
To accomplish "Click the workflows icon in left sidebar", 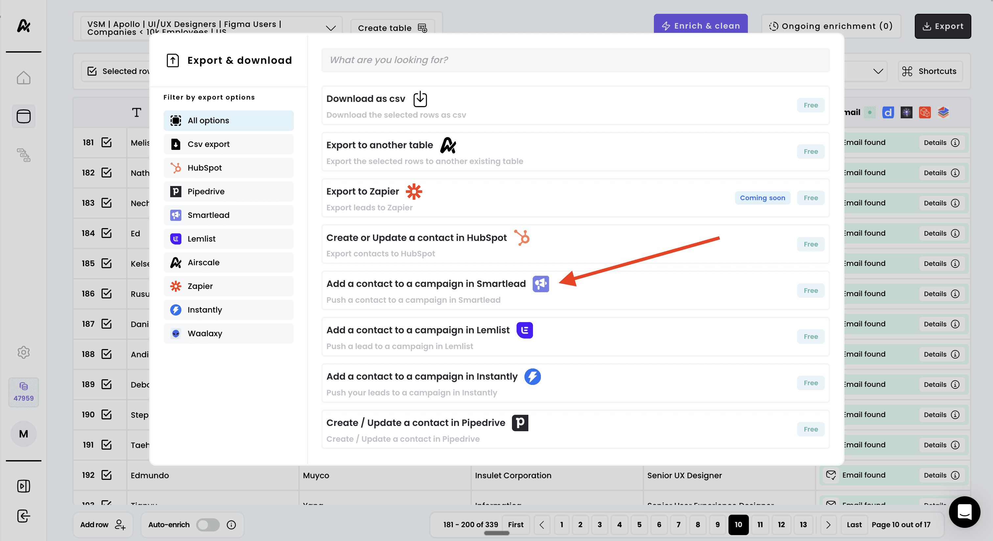I will (x=24, y=154).
